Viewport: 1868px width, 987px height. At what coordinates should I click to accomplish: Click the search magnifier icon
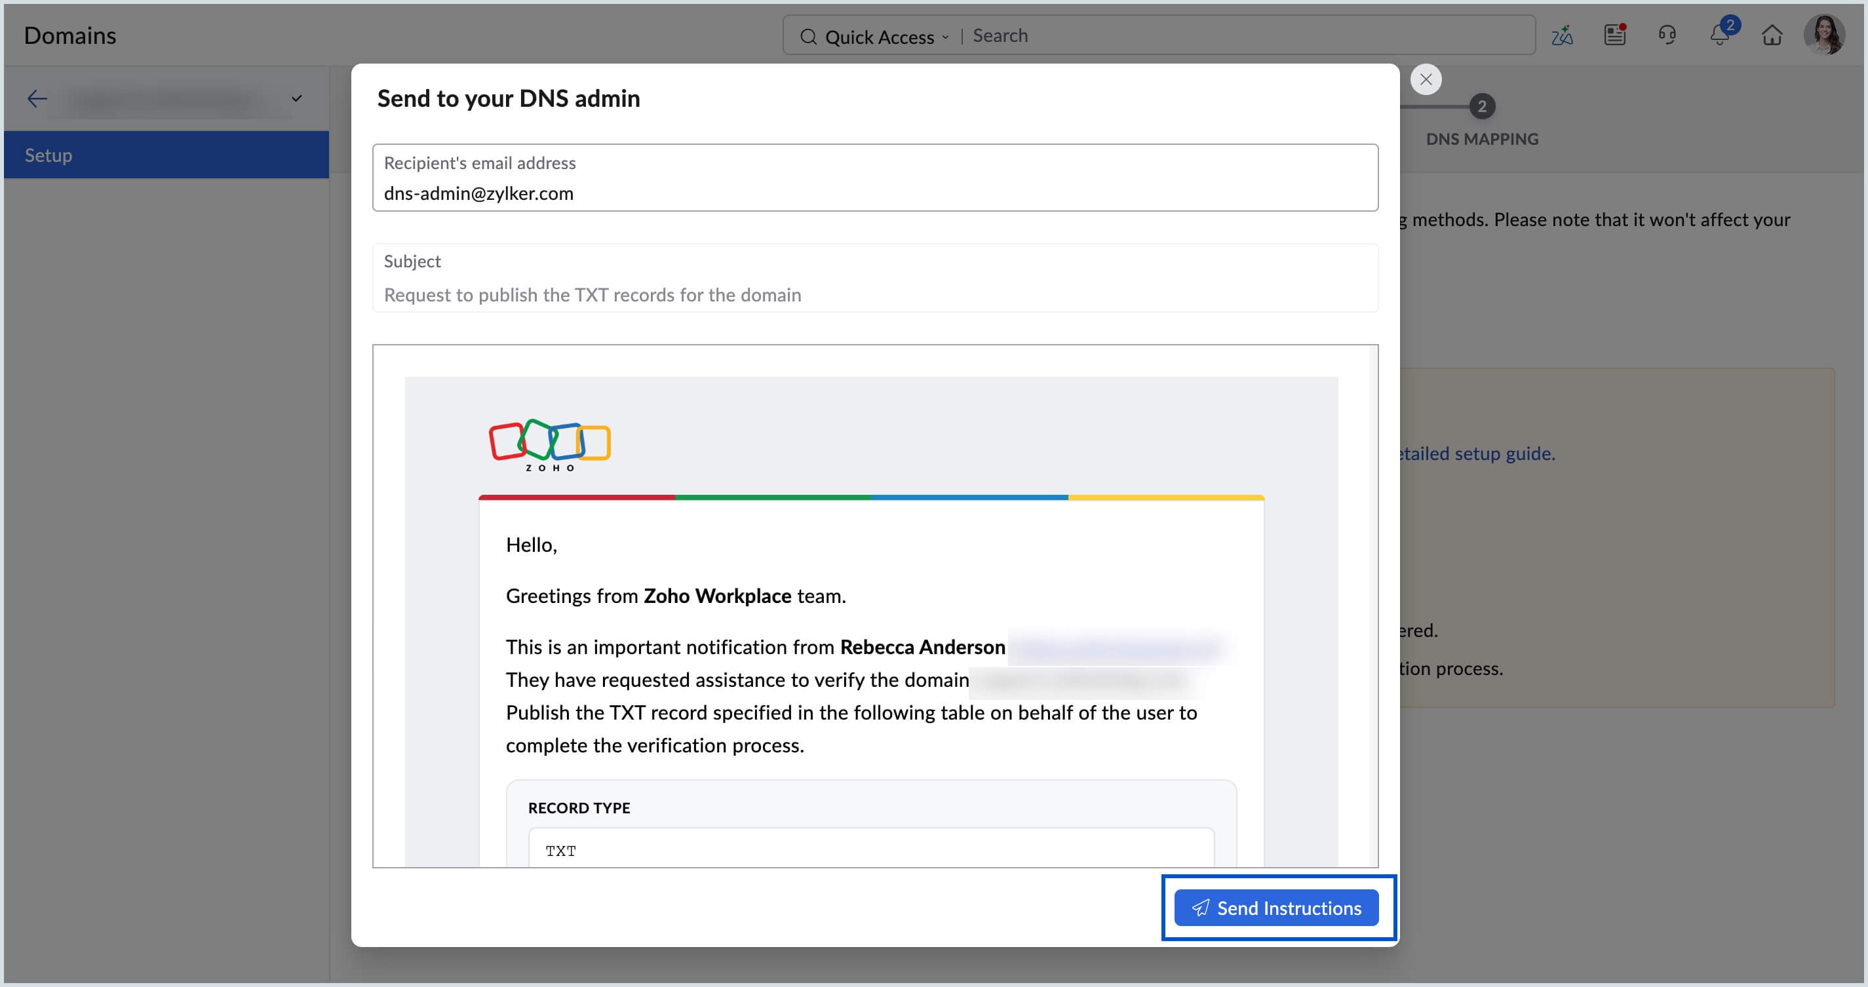[808, 36]
